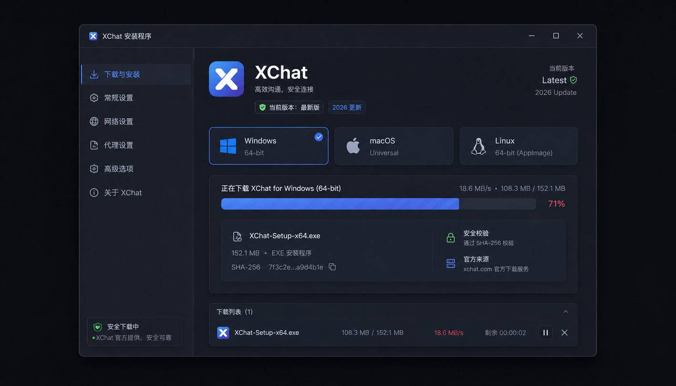Image resolution: width=676 pixels, height=386 pixels.
Task: Maximize the XChat installer window
Action: click(556, 36)
